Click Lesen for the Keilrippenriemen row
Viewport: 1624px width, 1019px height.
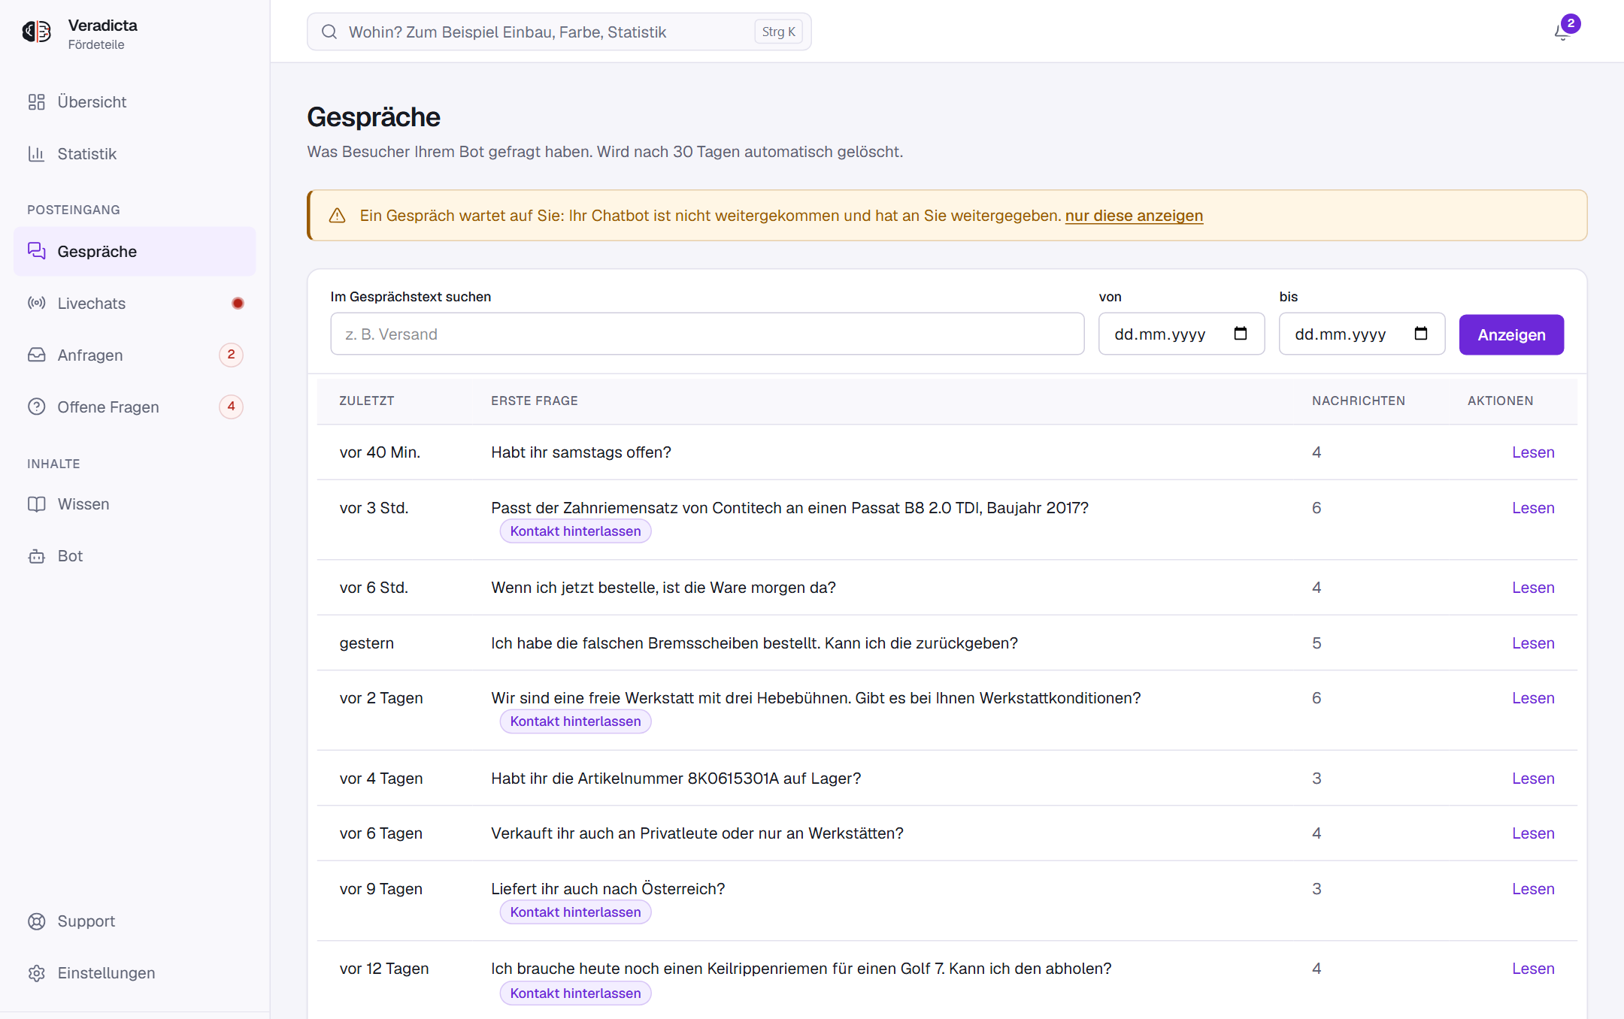click(1533, 969)
